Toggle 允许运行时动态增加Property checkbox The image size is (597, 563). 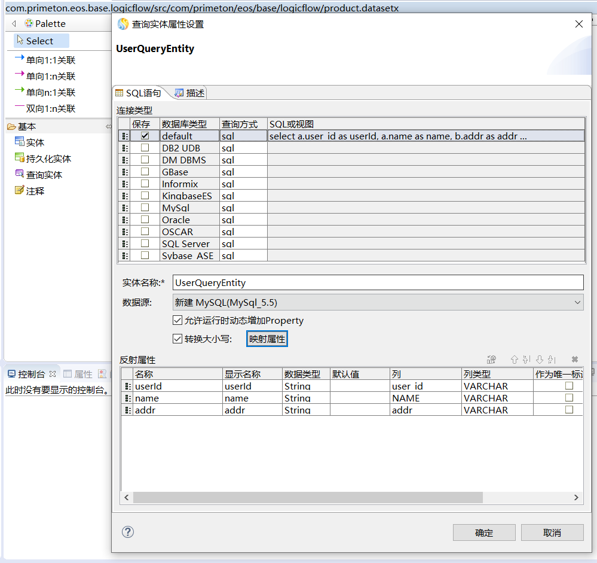point(177,321)
